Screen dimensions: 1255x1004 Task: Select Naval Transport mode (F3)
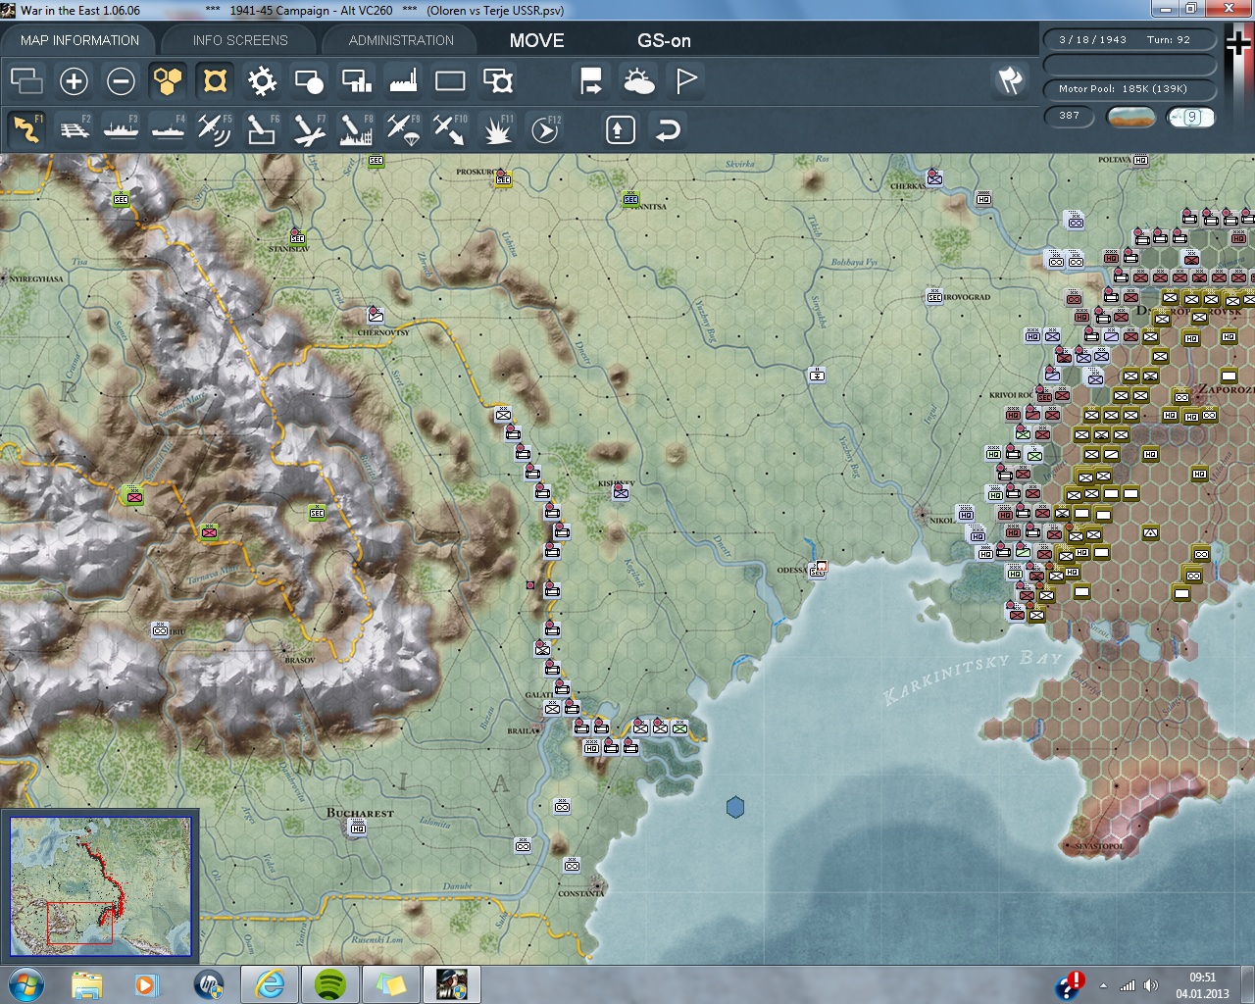pyautogui.click(x=121, y=129)
